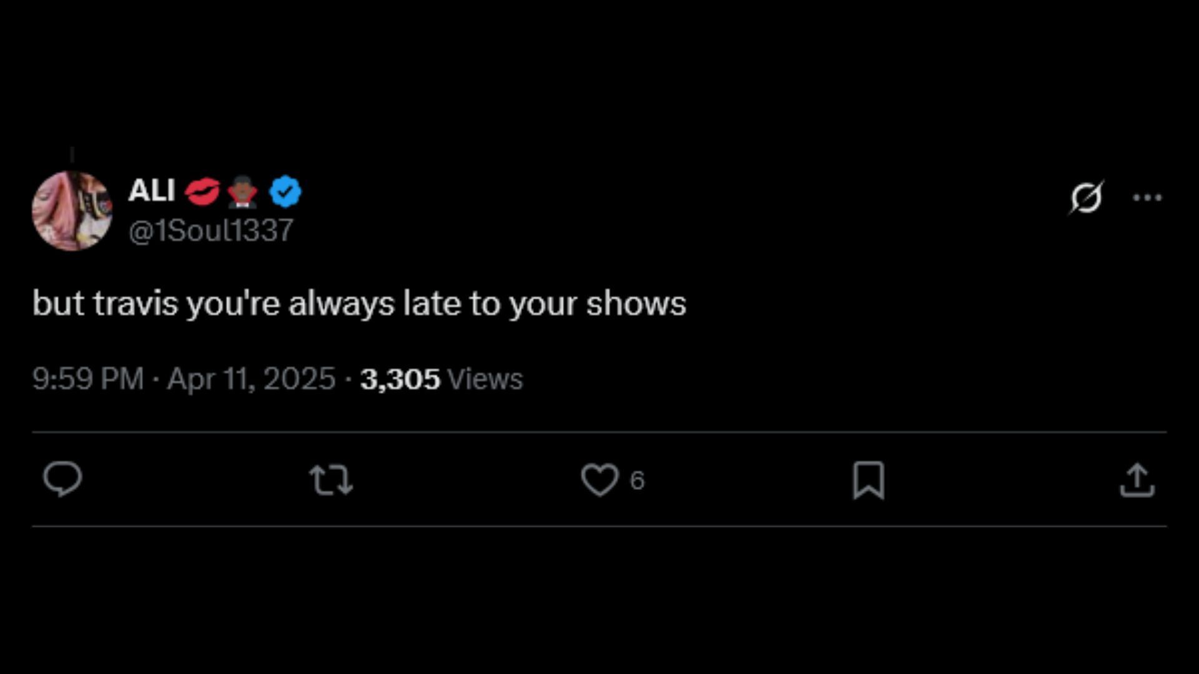The width and height of the screenshot is (1199, 674).
Task: Open the @1Soul1337 handle link
Action: pos(211,231)
